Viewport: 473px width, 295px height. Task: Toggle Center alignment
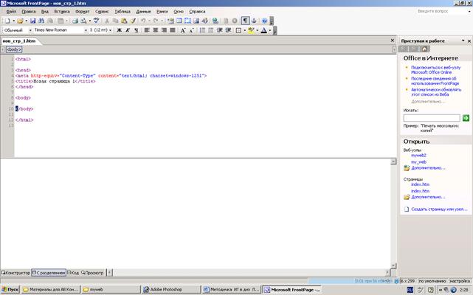click(156, 30)
